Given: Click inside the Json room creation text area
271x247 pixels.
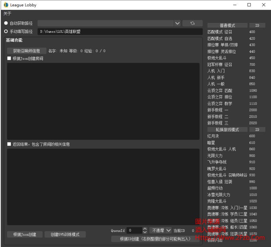Looking at the screenshot, I should 103,101.
